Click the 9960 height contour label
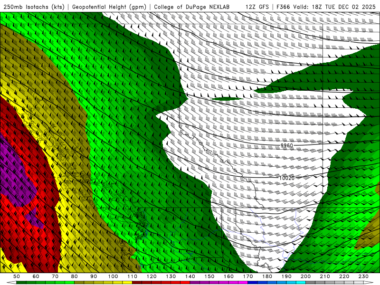 click(x=287, y=145)
